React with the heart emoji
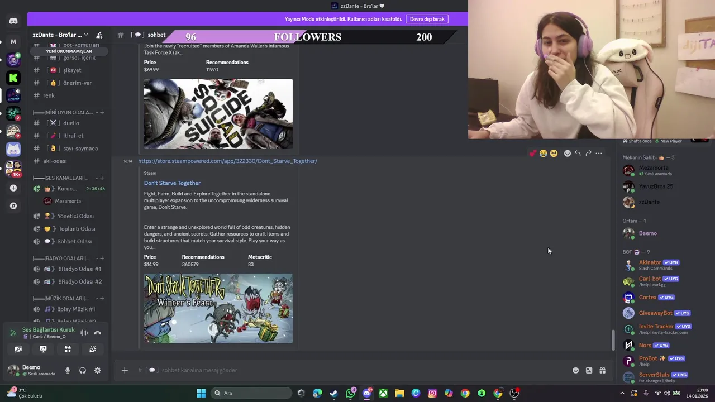 pyautogui.click(x=532, y=154)
